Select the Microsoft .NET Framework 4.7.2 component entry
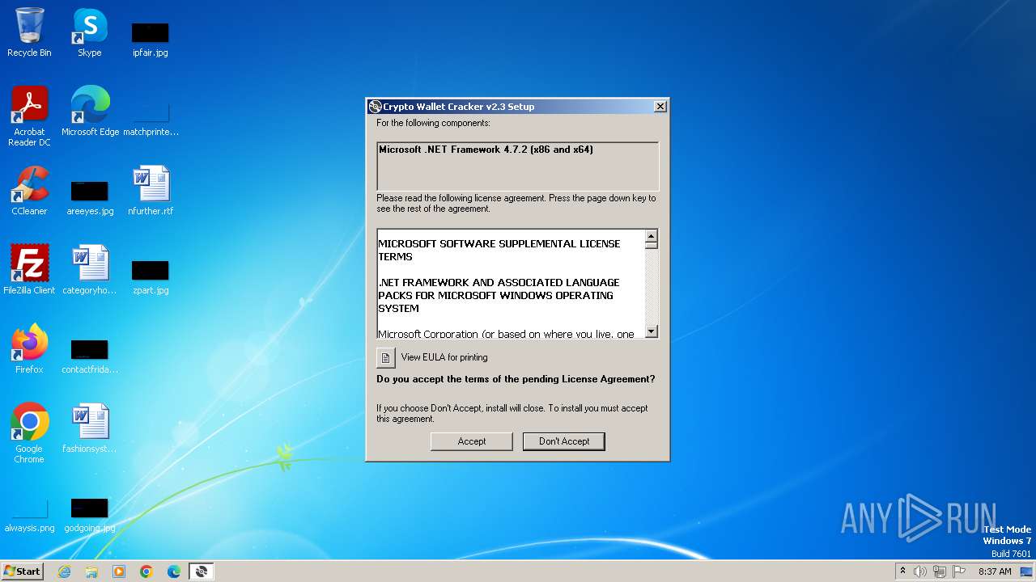 point(486,150)
